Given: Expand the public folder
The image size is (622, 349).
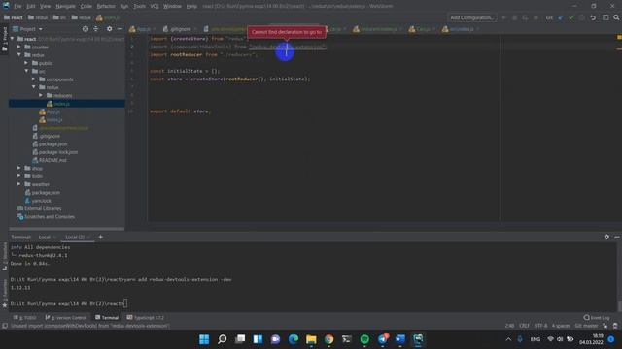Looking at the screenshot, I should point(26,63).
